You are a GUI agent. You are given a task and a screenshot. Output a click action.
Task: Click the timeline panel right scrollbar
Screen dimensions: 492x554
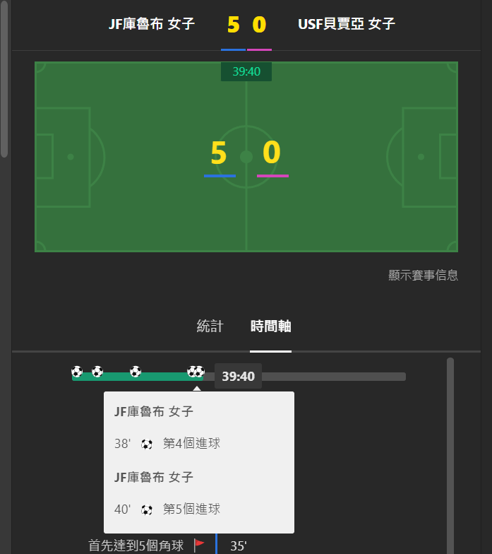(450, 456)
